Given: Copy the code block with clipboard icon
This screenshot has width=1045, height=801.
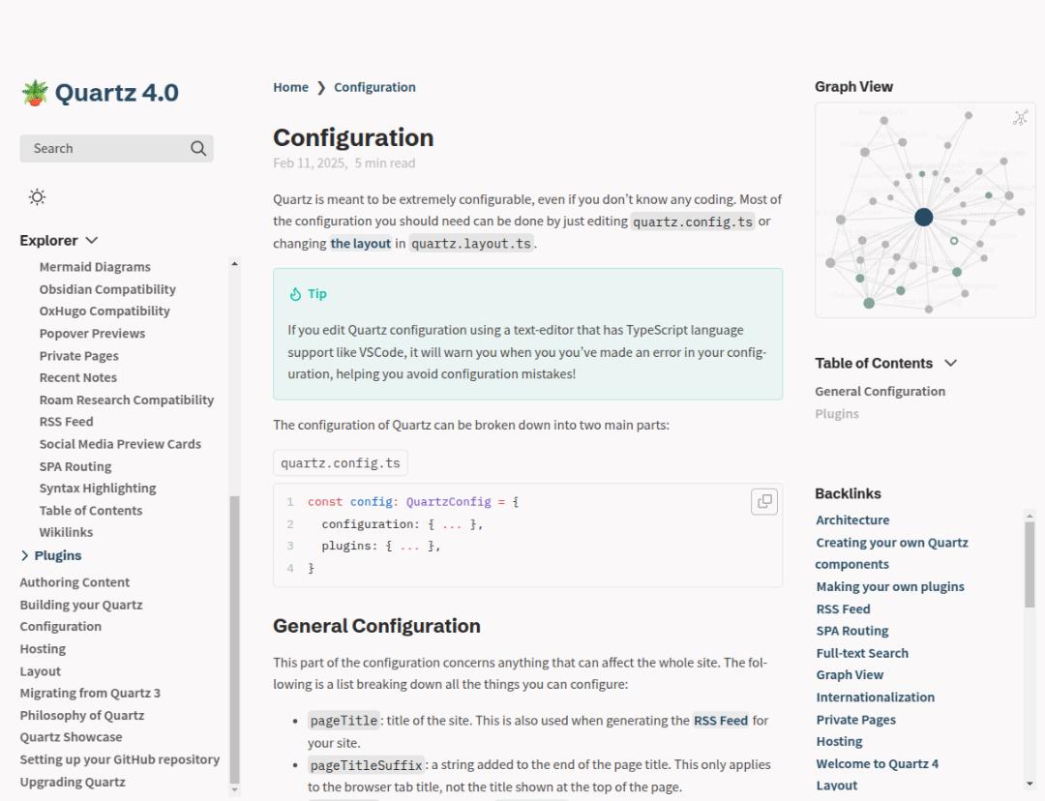Looking at the screenshot, I should (x=764, y=501).
